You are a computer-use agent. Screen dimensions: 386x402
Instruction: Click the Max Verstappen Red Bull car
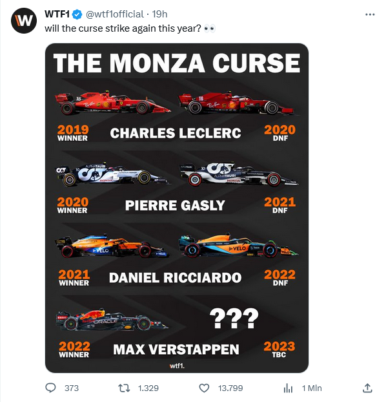(x=112, y=320)
